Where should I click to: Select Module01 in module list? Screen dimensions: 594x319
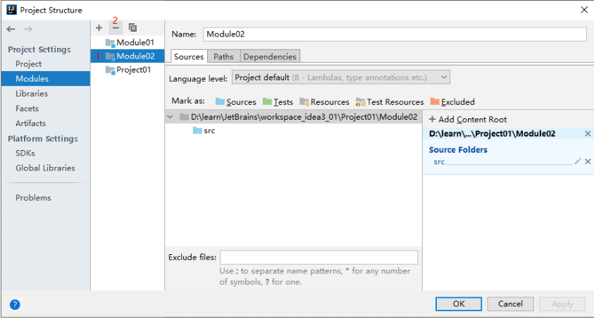(x=130, y=42)
